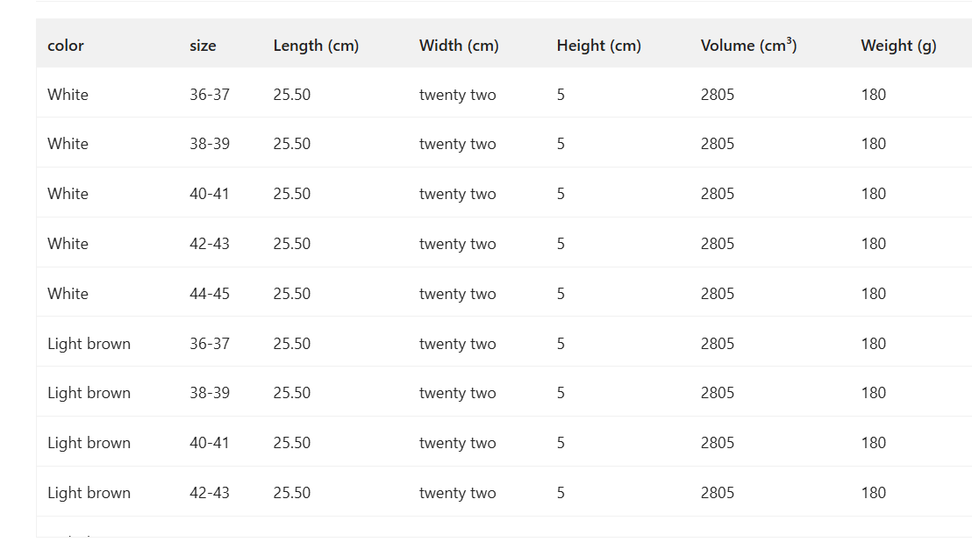Click the 44-45 size cell
Image resolution: width=972 pixels, height=542 pixels.
[210, 294]
